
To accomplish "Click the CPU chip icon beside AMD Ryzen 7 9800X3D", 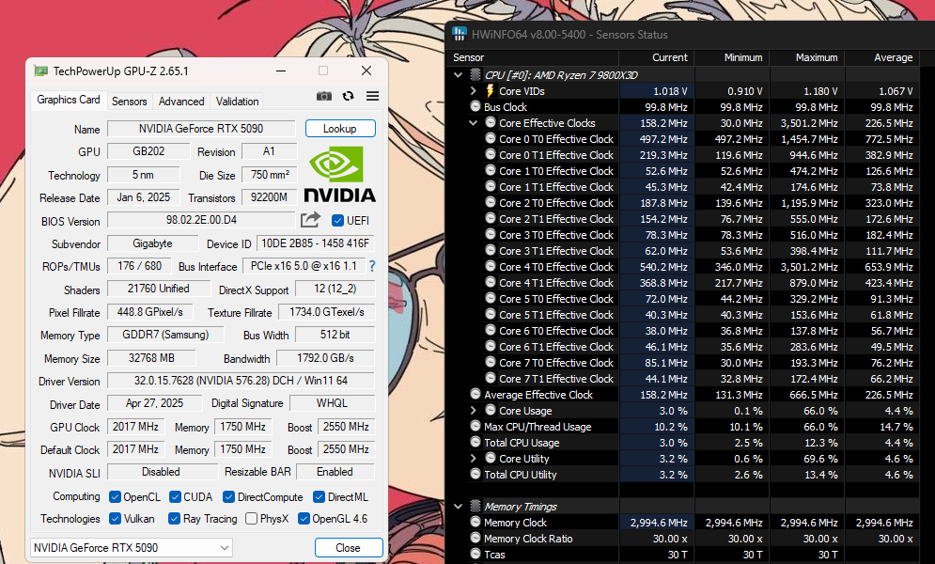I will pyautogui.click(x=475, y=74).
